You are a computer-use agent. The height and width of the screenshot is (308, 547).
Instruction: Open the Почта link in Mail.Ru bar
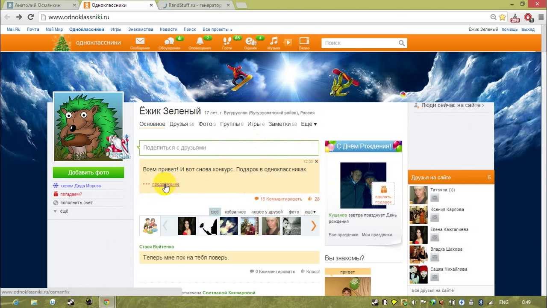click(33, 30)
